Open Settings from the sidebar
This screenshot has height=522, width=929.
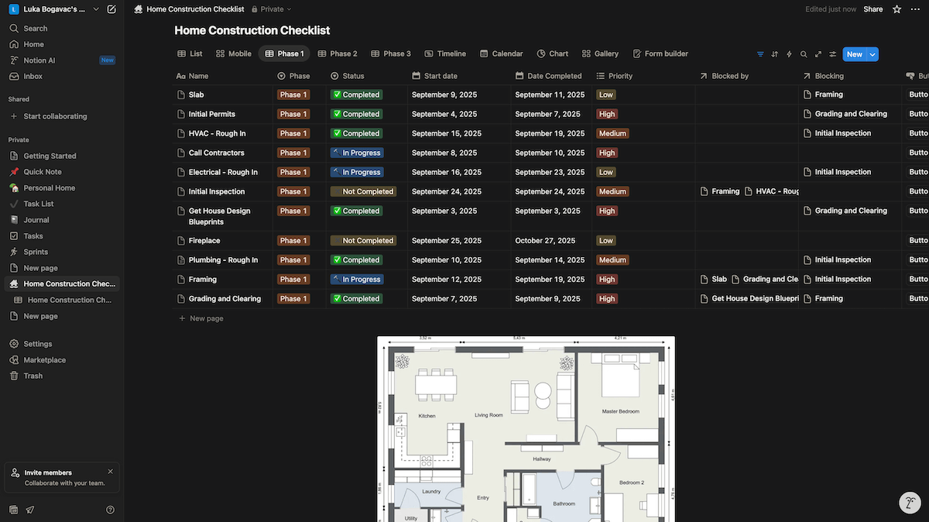click(34, 343)
